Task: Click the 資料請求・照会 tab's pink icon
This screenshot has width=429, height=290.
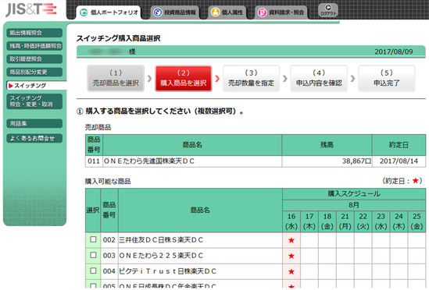Action: pos(262,12)
